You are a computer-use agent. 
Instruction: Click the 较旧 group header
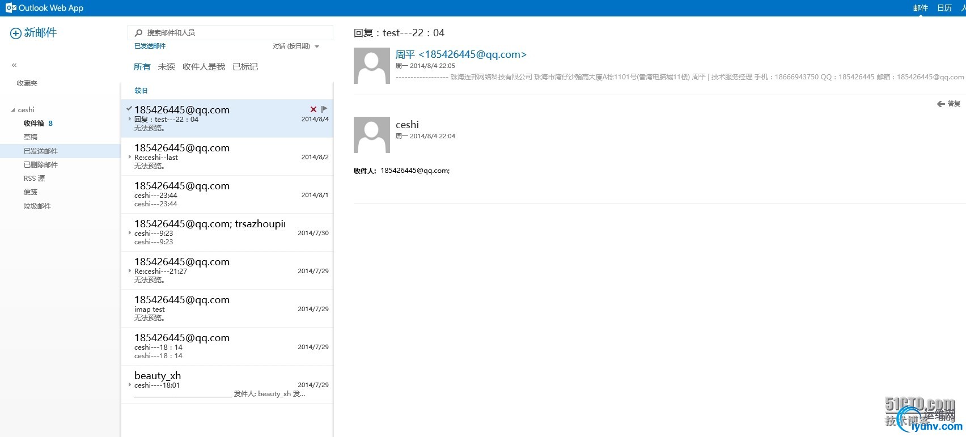pyautogui.click(x=141, y=91)
